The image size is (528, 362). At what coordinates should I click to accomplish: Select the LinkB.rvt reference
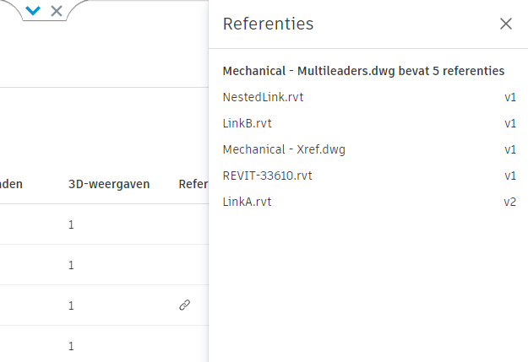click(247, 123)
